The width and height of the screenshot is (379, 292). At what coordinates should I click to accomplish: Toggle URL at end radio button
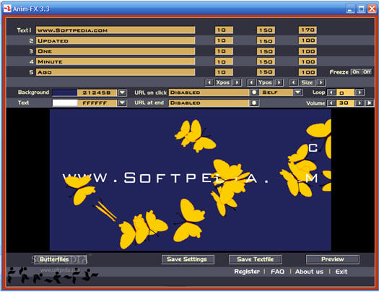(254, 103)
